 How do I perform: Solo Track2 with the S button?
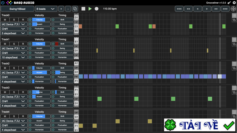click(x=14, y=68)
